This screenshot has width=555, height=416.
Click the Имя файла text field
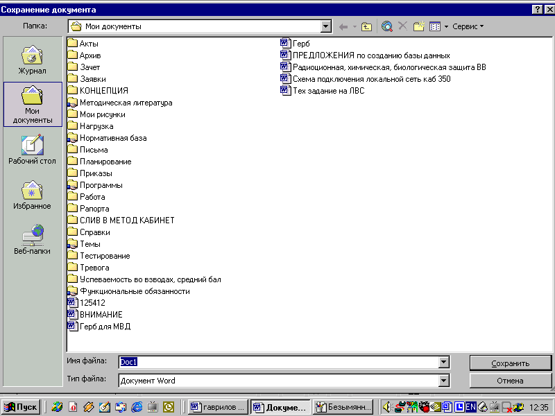(x=279, y=362)
